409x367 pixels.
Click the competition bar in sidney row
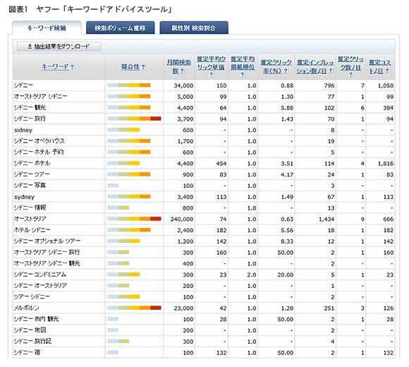(123, 130)
